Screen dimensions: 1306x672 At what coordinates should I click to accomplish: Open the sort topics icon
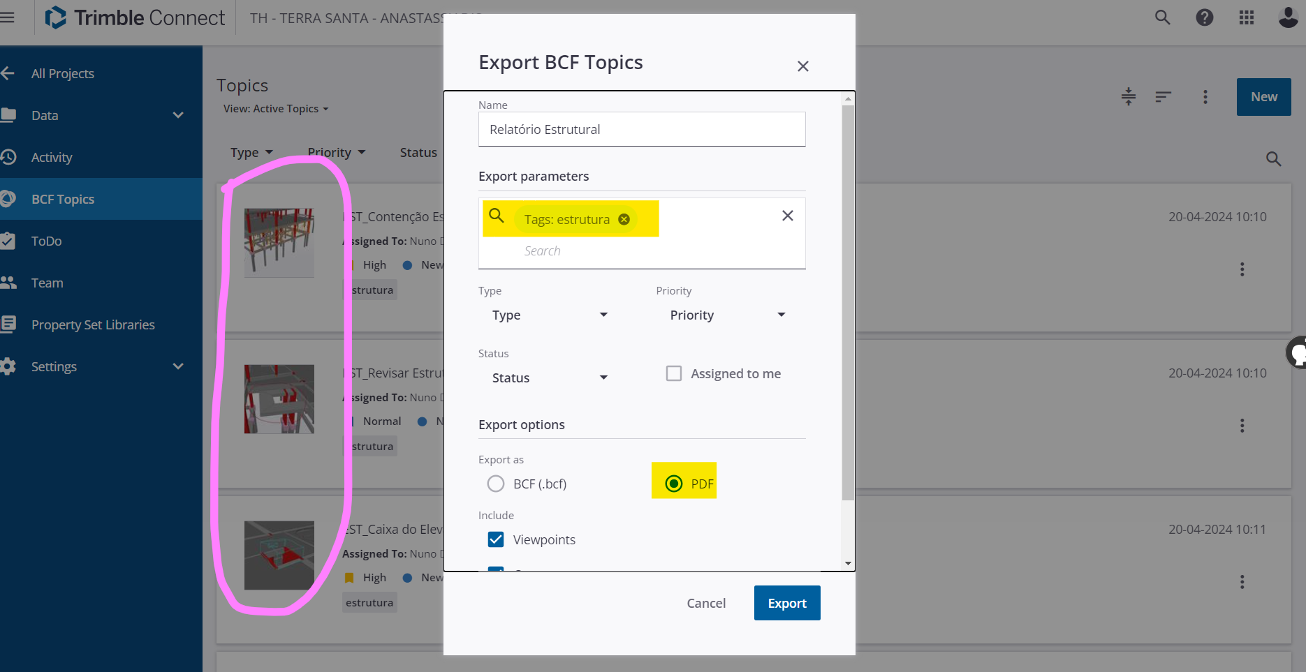(1163, 97)
